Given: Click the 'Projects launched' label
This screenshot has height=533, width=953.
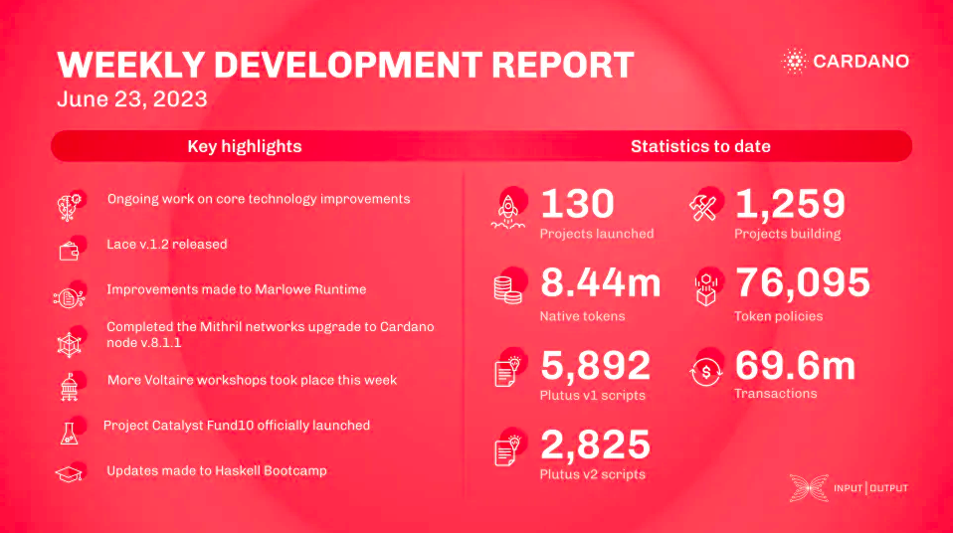Looking at the screenshot, I should click(x=597, y=234).
